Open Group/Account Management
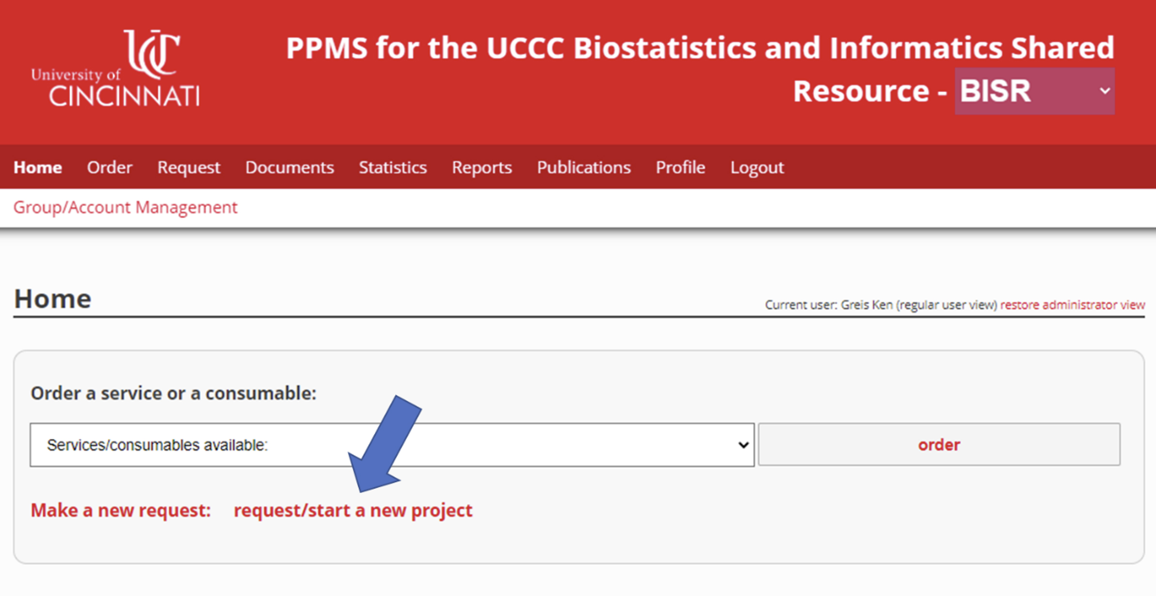This screenshot has width=1156, height=600. click(x=126, y=207)
